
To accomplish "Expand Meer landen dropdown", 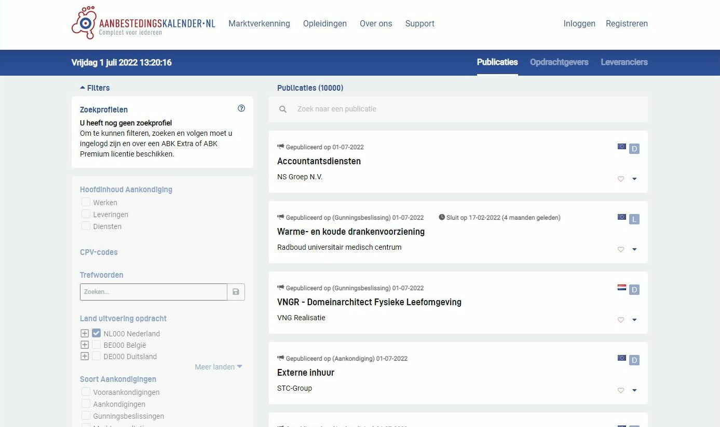I will [x=219, y=367].
